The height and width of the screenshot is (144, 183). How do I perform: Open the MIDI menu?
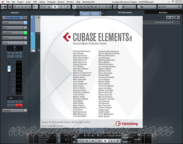tap(35, 2)
